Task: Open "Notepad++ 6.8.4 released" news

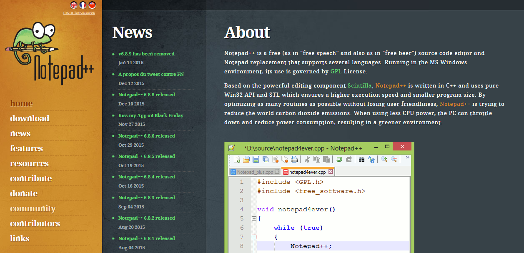Action: pyautogui.click(x=147, y=177)
